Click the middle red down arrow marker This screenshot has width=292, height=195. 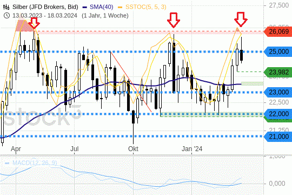[174, 20]
